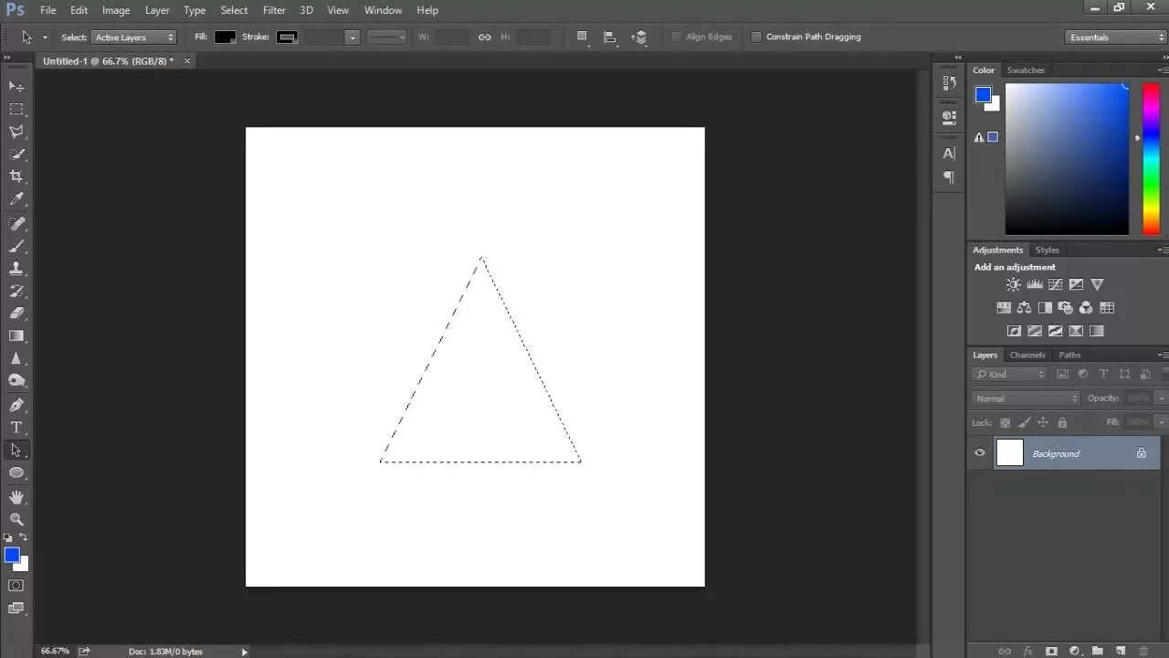The height and width of the screenshot is (658, 1169).
Task: Open the tool preset picker arrow
Action: 45,37
